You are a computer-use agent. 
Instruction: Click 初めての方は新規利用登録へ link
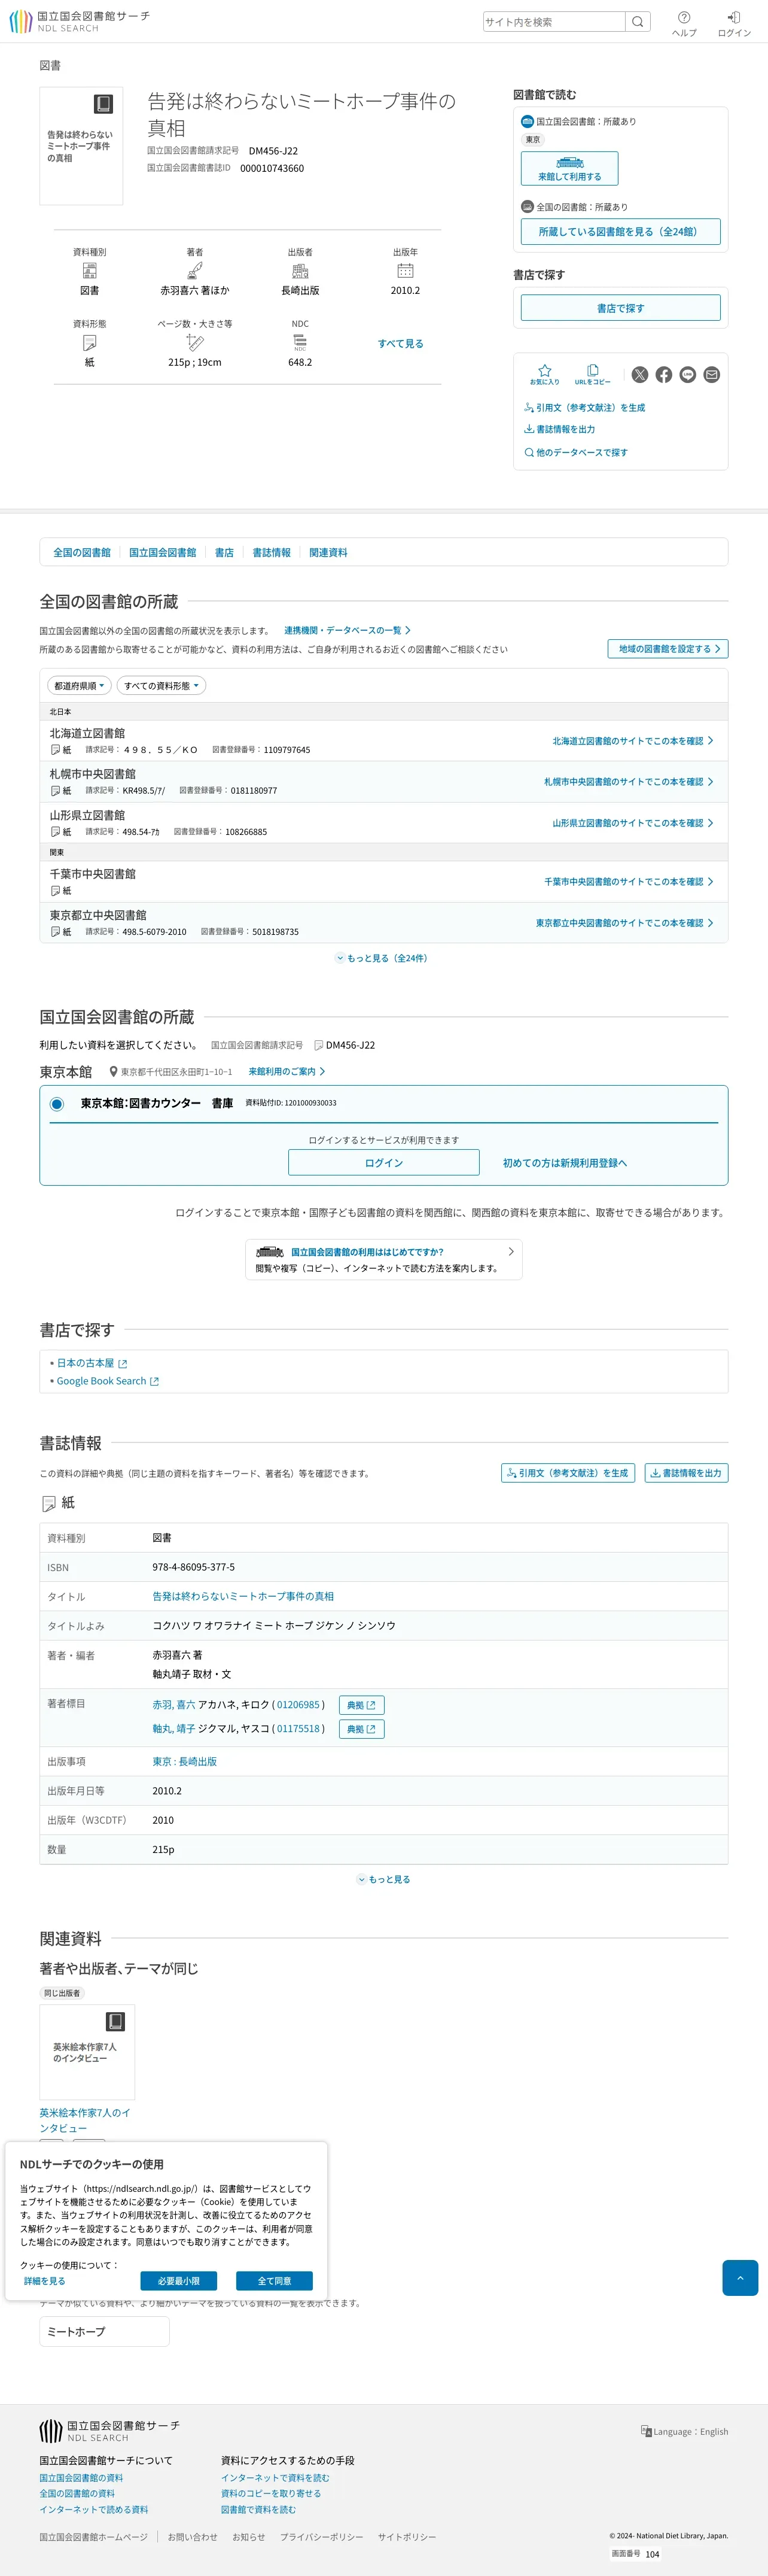click(565, 1163)
